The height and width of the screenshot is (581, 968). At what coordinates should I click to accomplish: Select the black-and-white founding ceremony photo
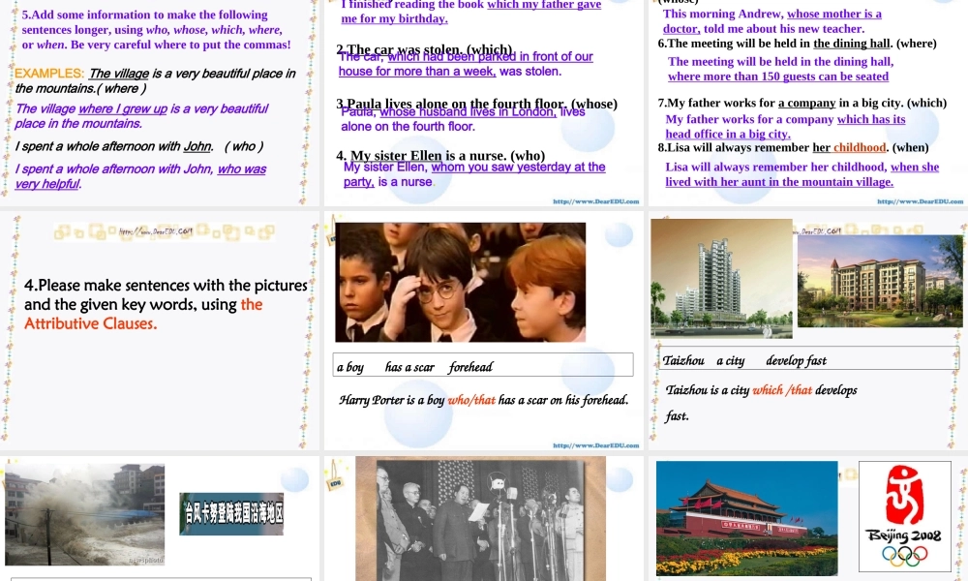480,519
